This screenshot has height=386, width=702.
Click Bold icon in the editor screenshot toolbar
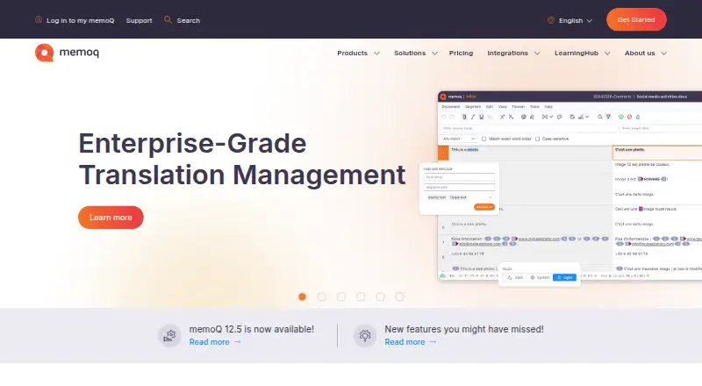click(x=464, y=117)
